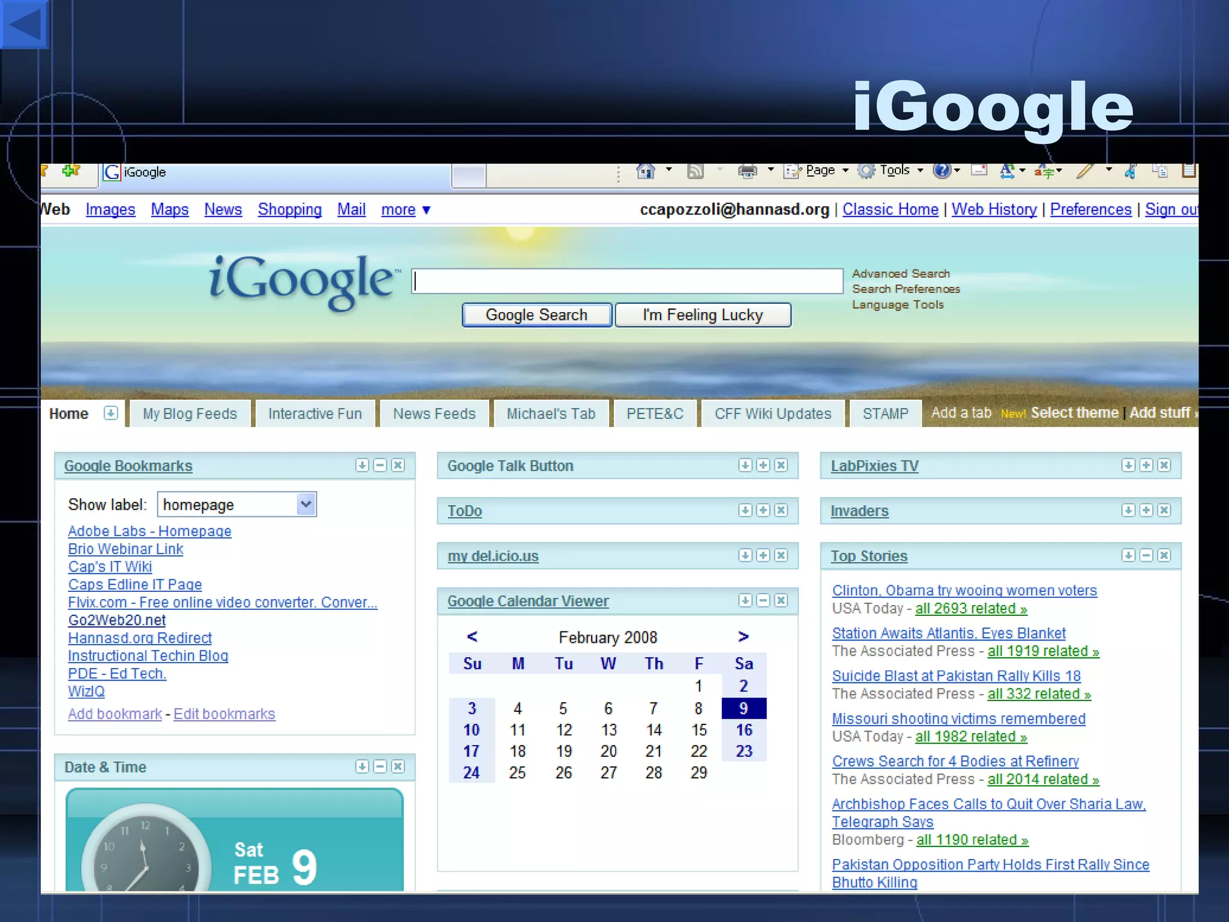Click the slide's blue back arrow button

click(24, 24)
